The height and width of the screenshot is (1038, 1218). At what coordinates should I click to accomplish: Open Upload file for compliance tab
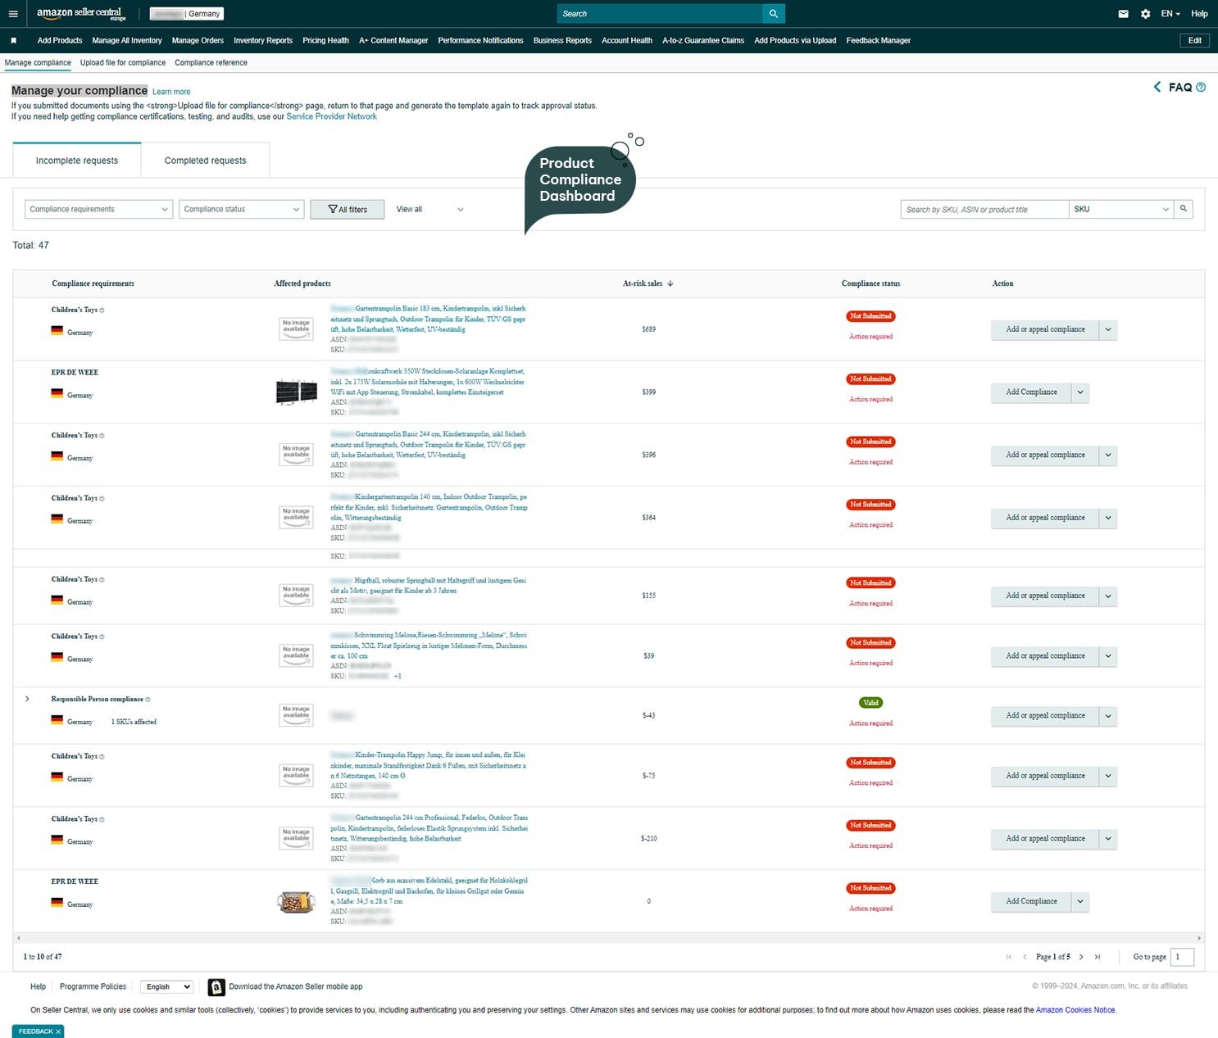(122, 63)
